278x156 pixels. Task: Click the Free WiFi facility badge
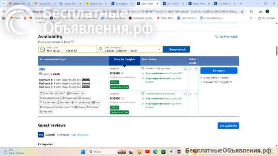[x=46, y=112]
